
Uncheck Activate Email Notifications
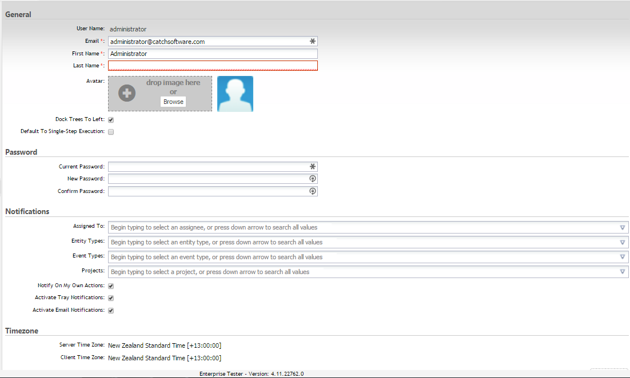pyautogui.click(x=111, y=311)
